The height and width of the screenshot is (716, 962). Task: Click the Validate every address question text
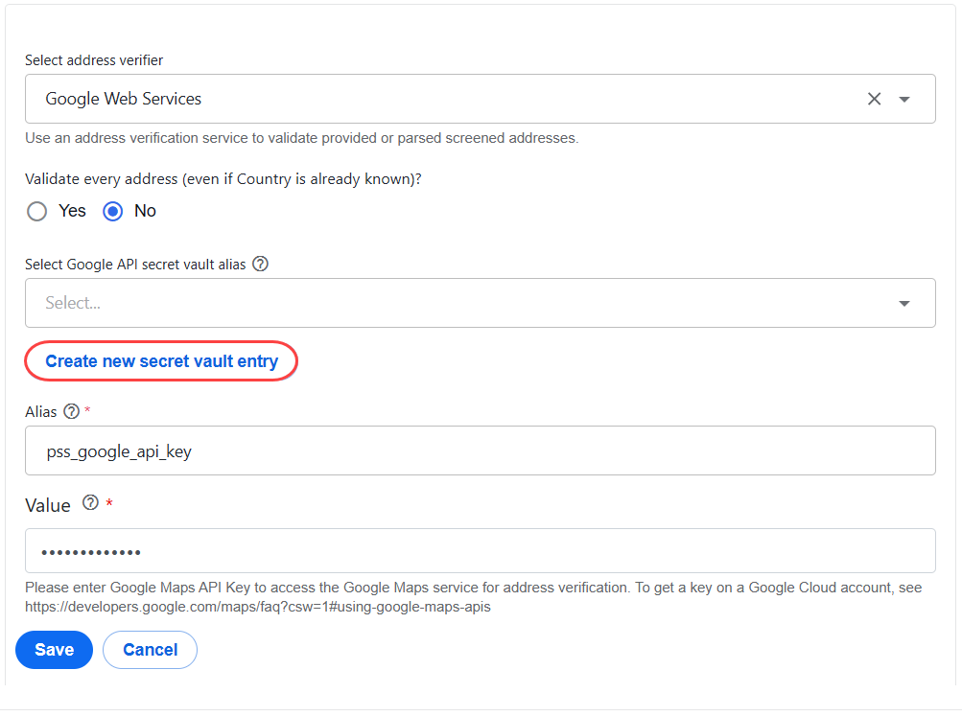pyautogui.click(x=223, y=179)
